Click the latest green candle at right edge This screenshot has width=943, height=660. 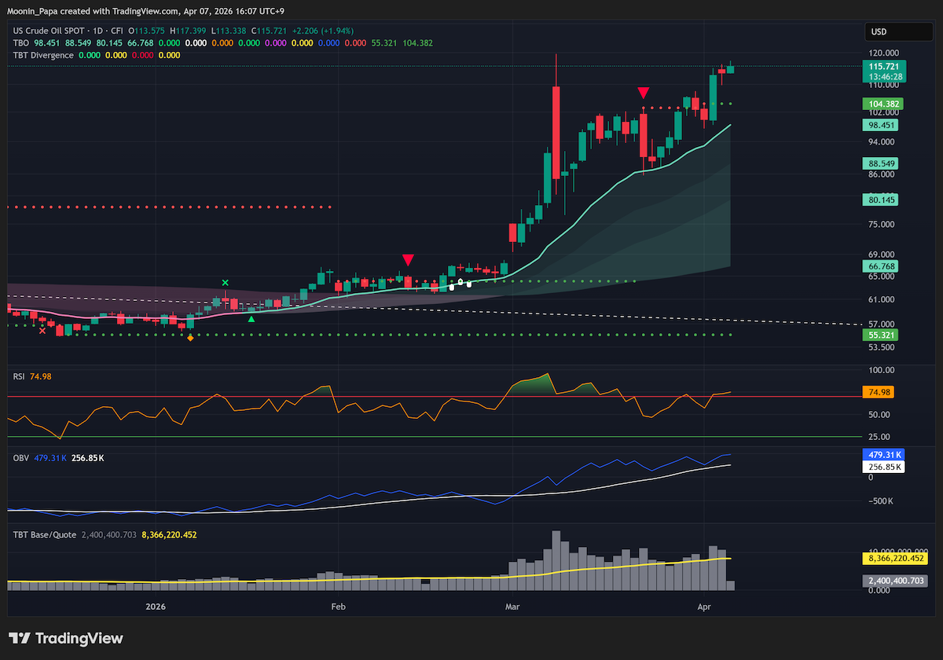(731, 68)
